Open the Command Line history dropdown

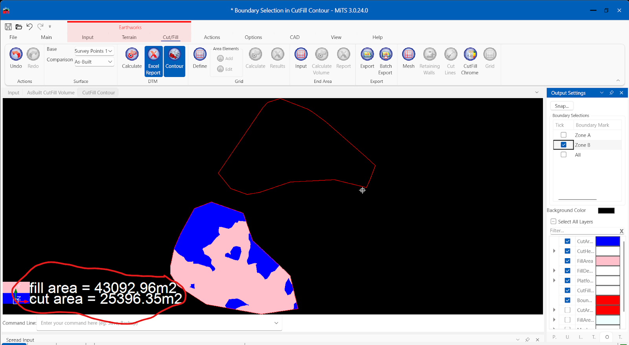[x=276, y=323]
